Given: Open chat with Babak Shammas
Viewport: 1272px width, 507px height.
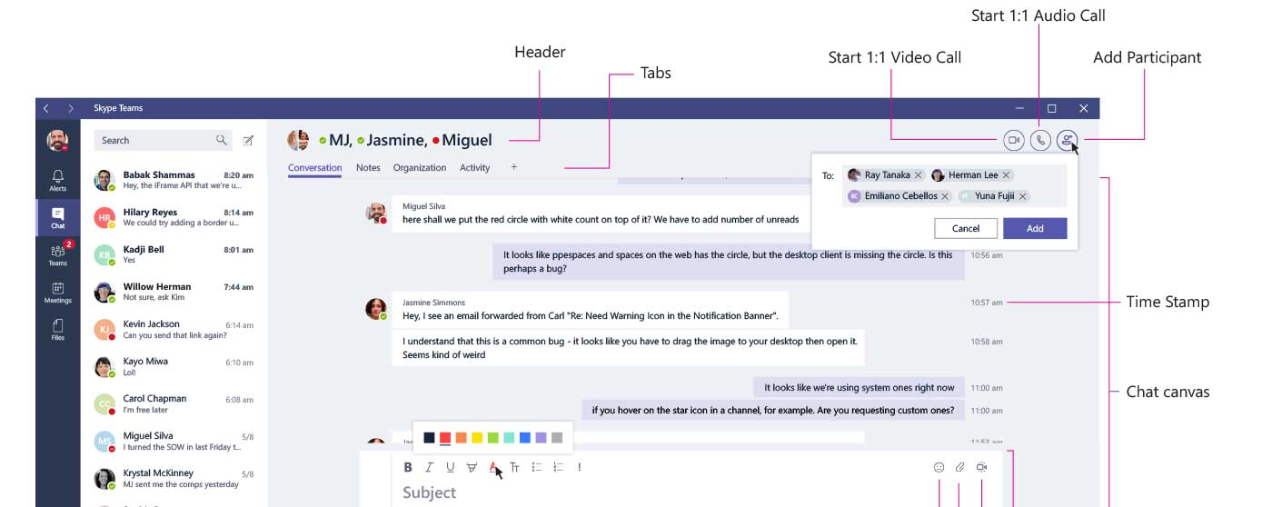Looking at the screenshot, I should tap(174, 180).
